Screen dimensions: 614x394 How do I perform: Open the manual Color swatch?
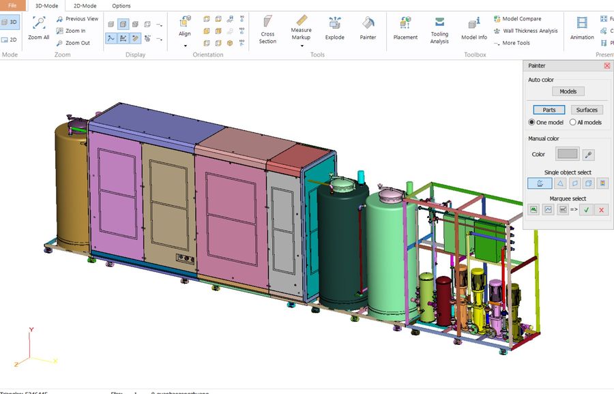[x=568, y=154]
